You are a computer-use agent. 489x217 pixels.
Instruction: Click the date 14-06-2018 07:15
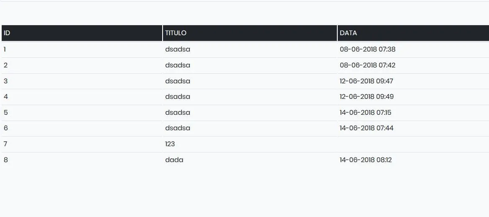pos(365,112)
